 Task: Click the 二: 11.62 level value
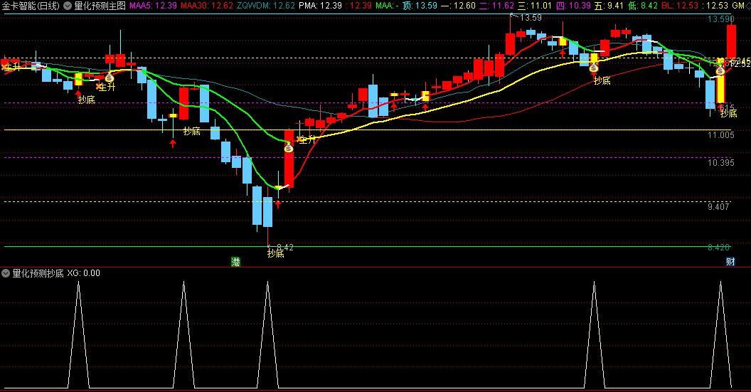pos(496,6)
